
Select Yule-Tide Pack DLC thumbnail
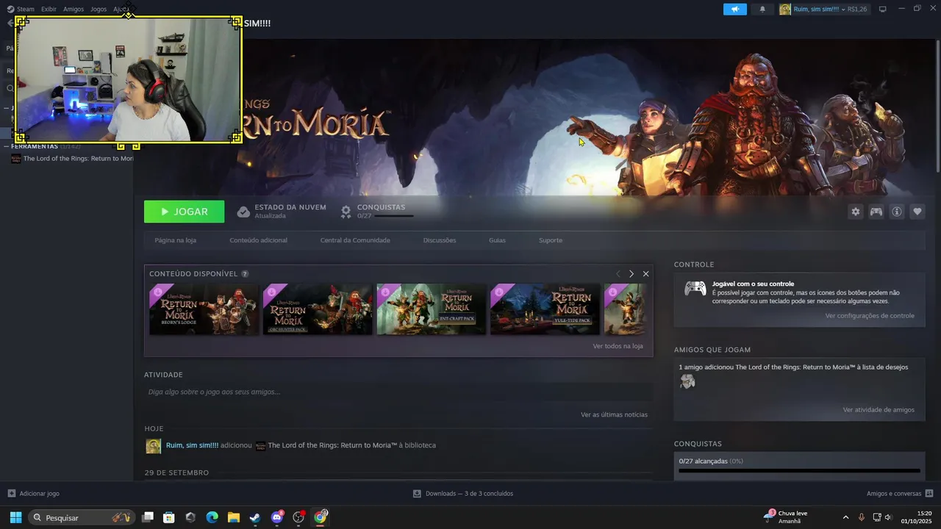tap(545, 309)
